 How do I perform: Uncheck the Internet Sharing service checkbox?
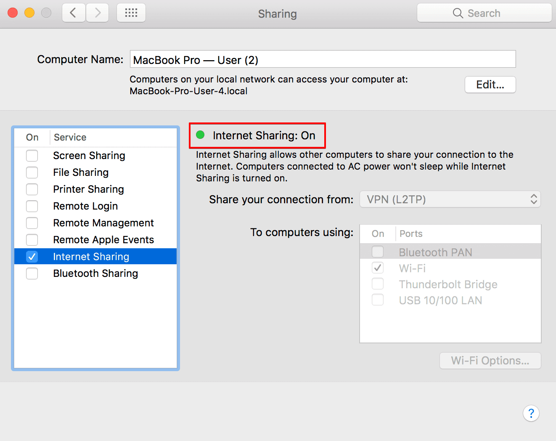pos(32,257)
